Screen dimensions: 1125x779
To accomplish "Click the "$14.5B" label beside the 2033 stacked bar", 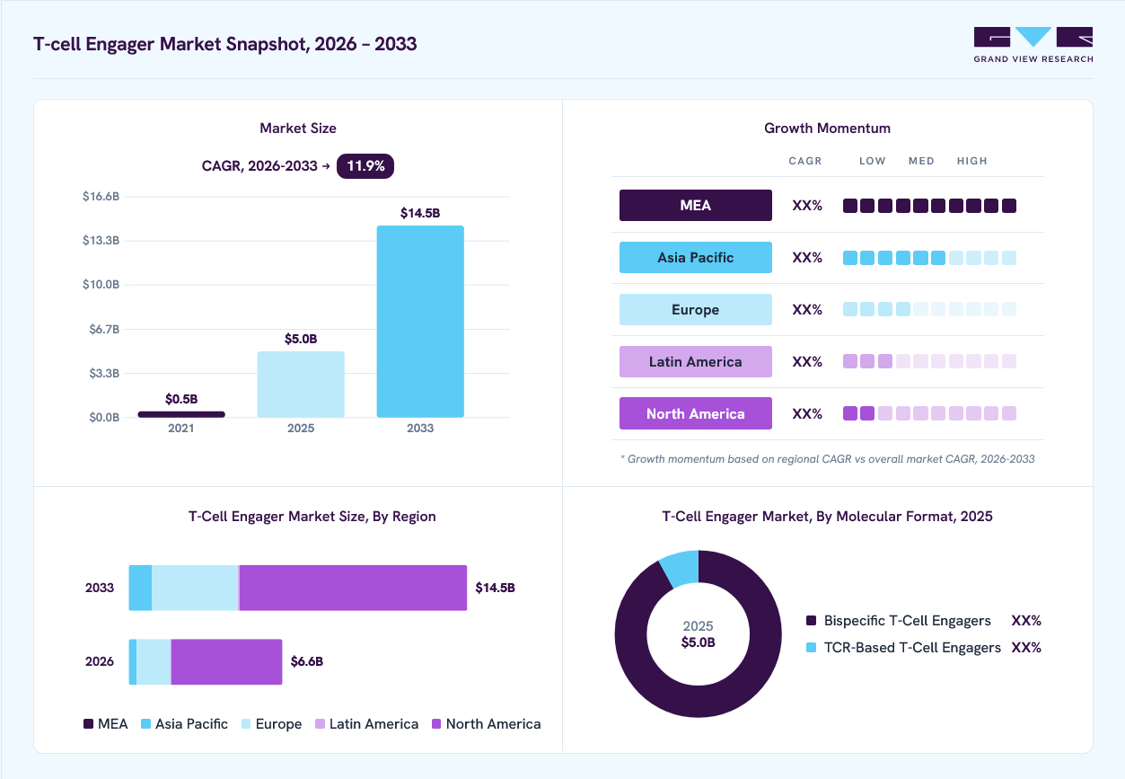I will point(496,588).
